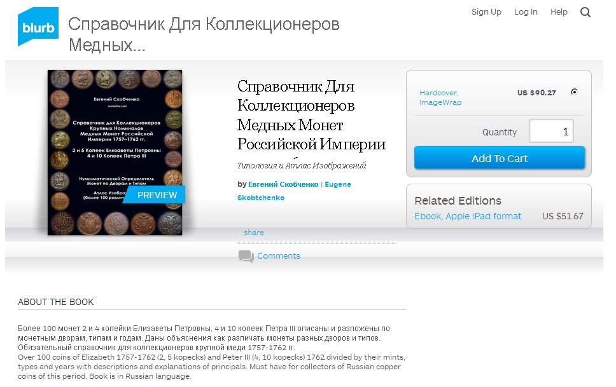Click the page header title Справочник Для Коллекционеров

204,34
